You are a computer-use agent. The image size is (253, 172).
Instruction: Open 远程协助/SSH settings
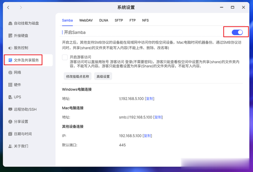coord(25,109)
